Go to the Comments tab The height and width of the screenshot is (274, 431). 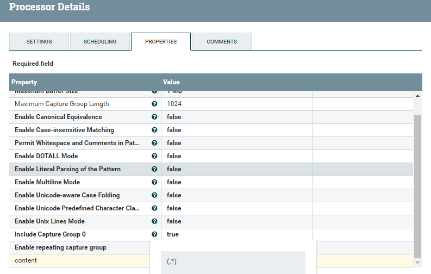tap(222, 42)
